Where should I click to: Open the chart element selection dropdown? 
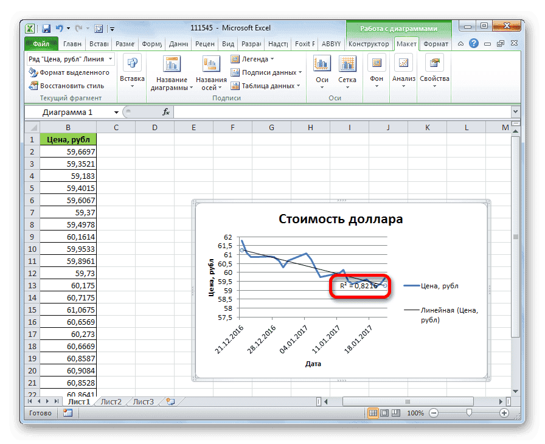click(109, 58)
